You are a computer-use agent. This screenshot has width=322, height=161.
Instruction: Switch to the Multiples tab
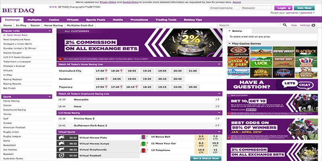click(34, 20)
